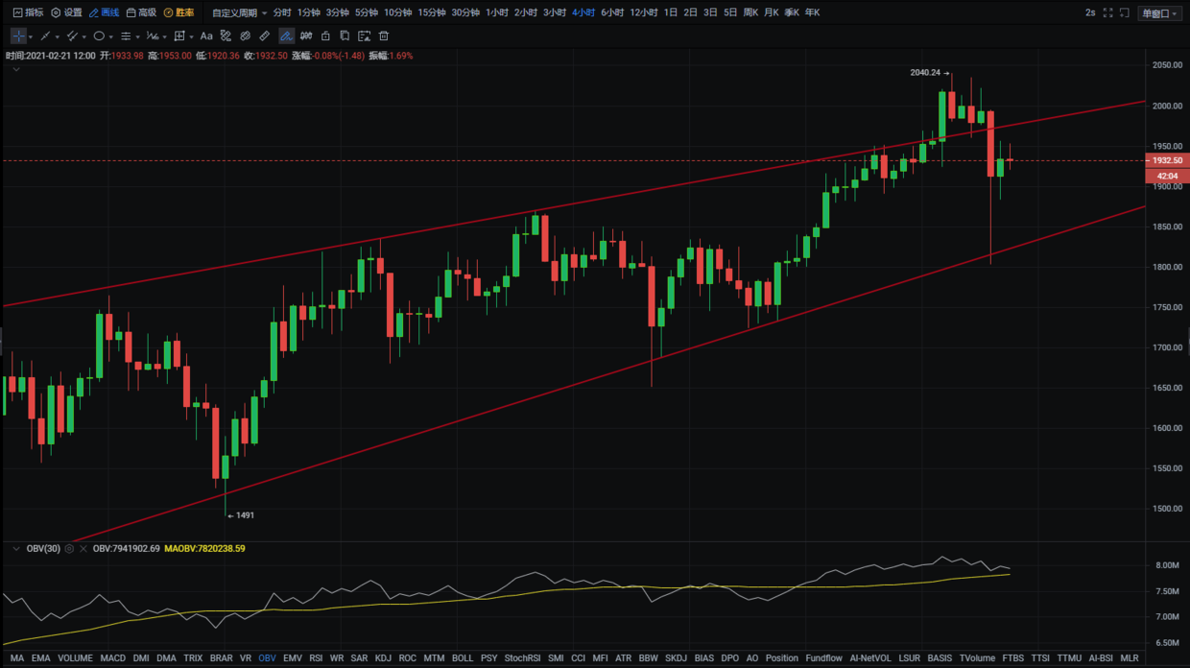
Task: Select the 月K monthly timeframe
Action: 772,12
